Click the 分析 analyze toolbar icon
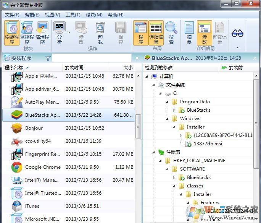 click(60, 32)
